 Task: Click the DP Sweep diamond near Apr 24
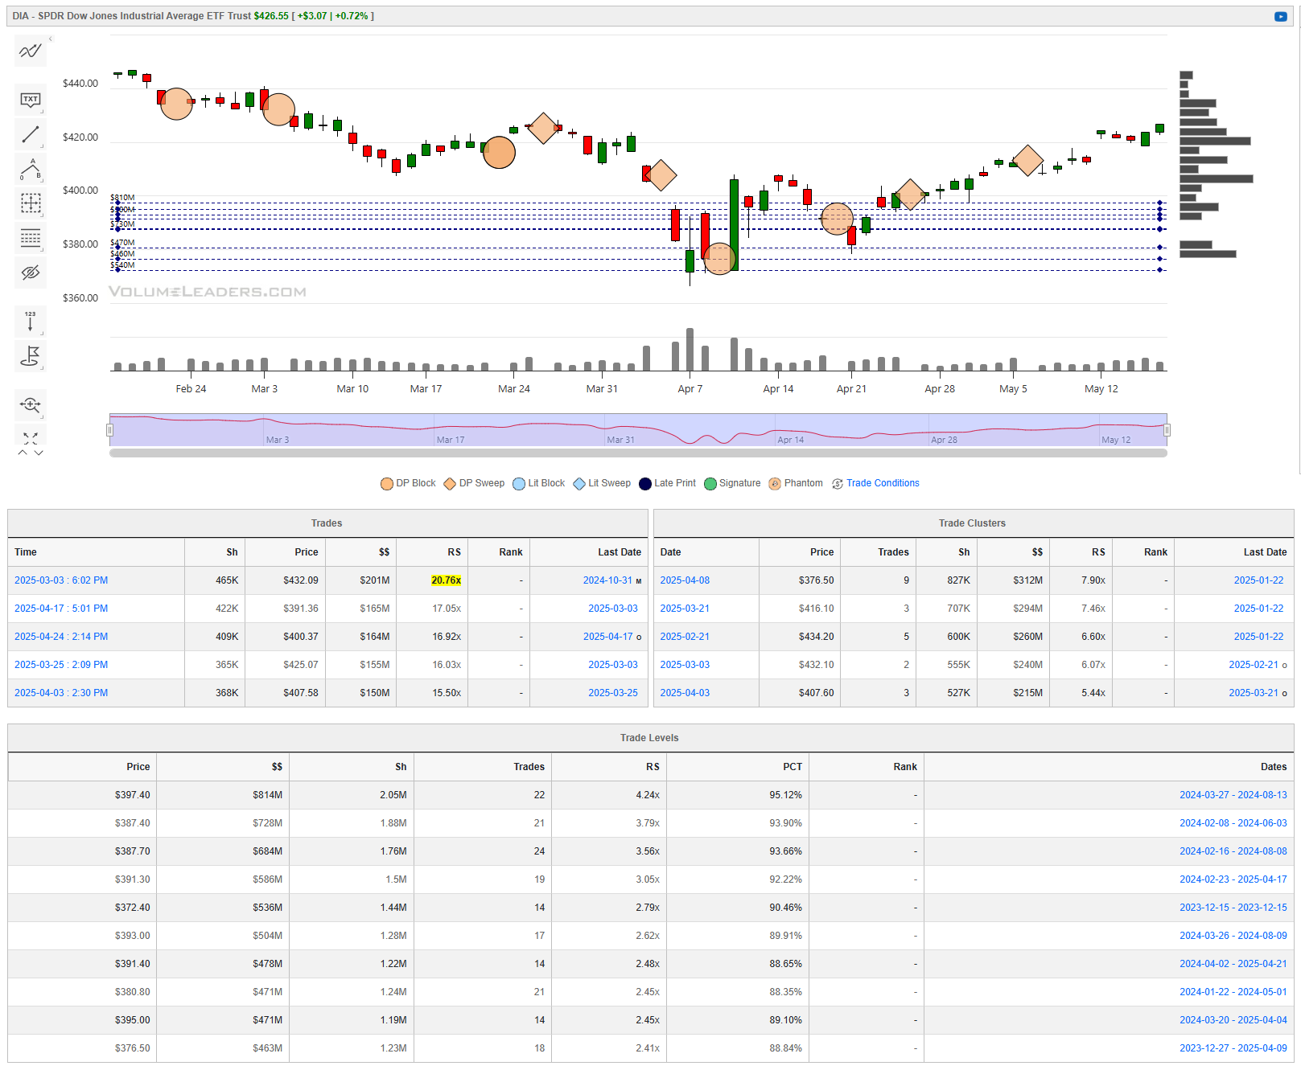910,195
